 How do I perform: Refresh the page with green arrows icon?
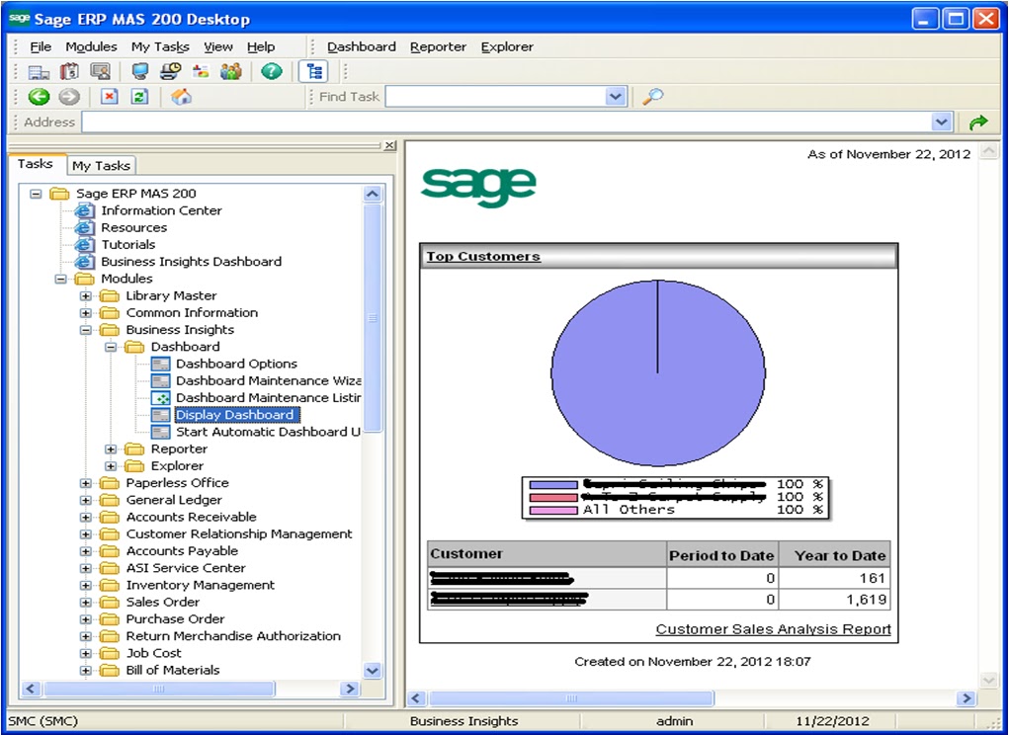tap(139, 97)
